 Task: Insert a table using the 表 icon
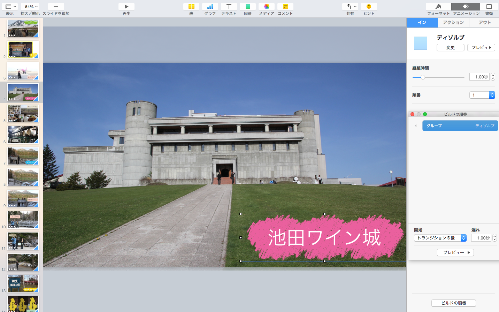[x=191, y=7]
